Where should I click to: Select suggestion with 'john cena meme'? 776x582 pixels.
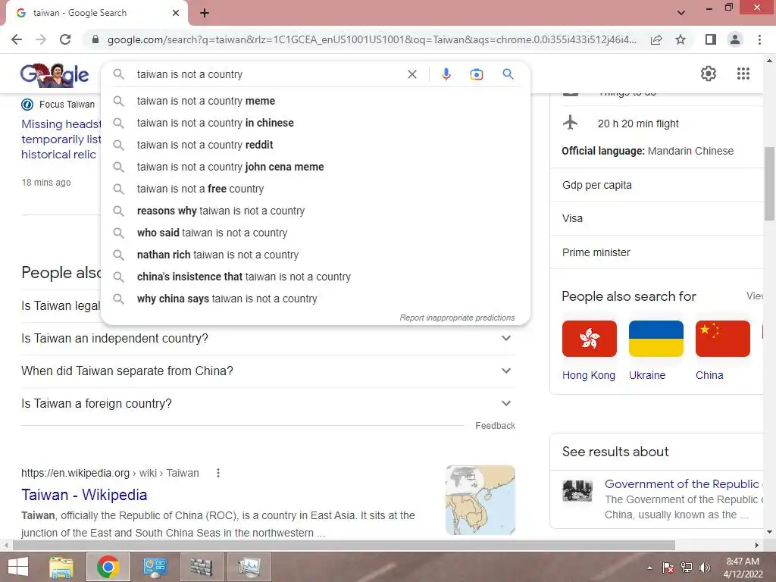tap(316, 167)
